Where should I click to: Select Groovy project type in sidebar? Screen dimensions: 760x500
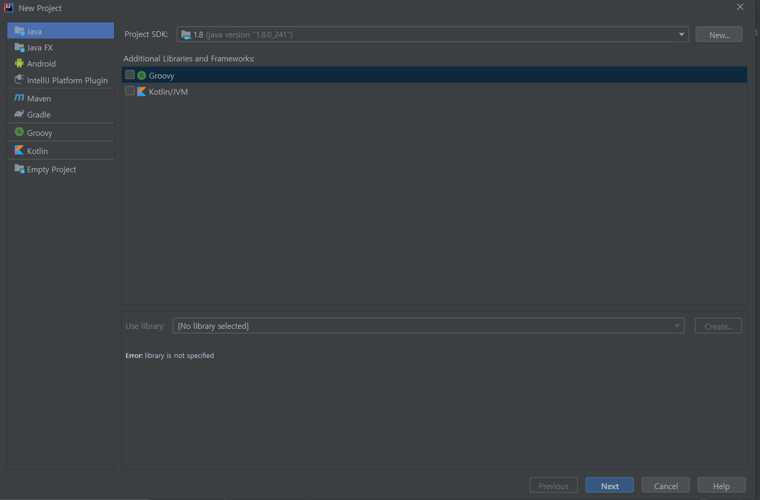(x=40, y=133)
